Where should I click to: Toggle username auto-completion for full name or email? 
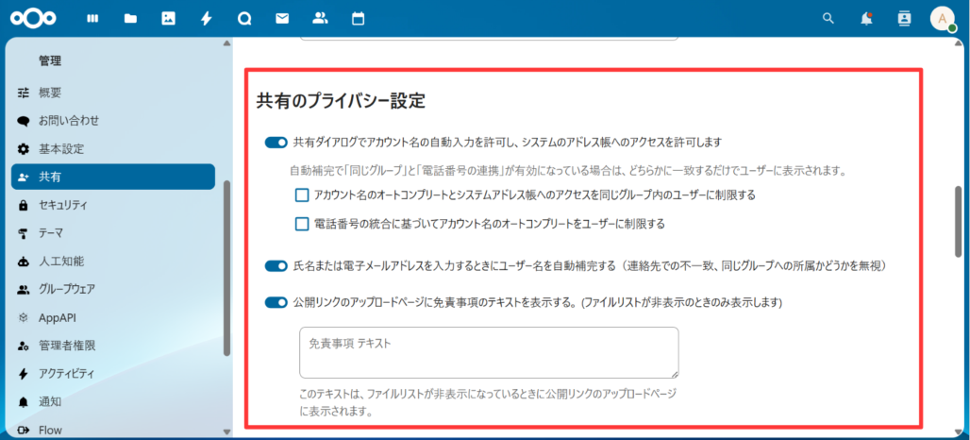276,266
